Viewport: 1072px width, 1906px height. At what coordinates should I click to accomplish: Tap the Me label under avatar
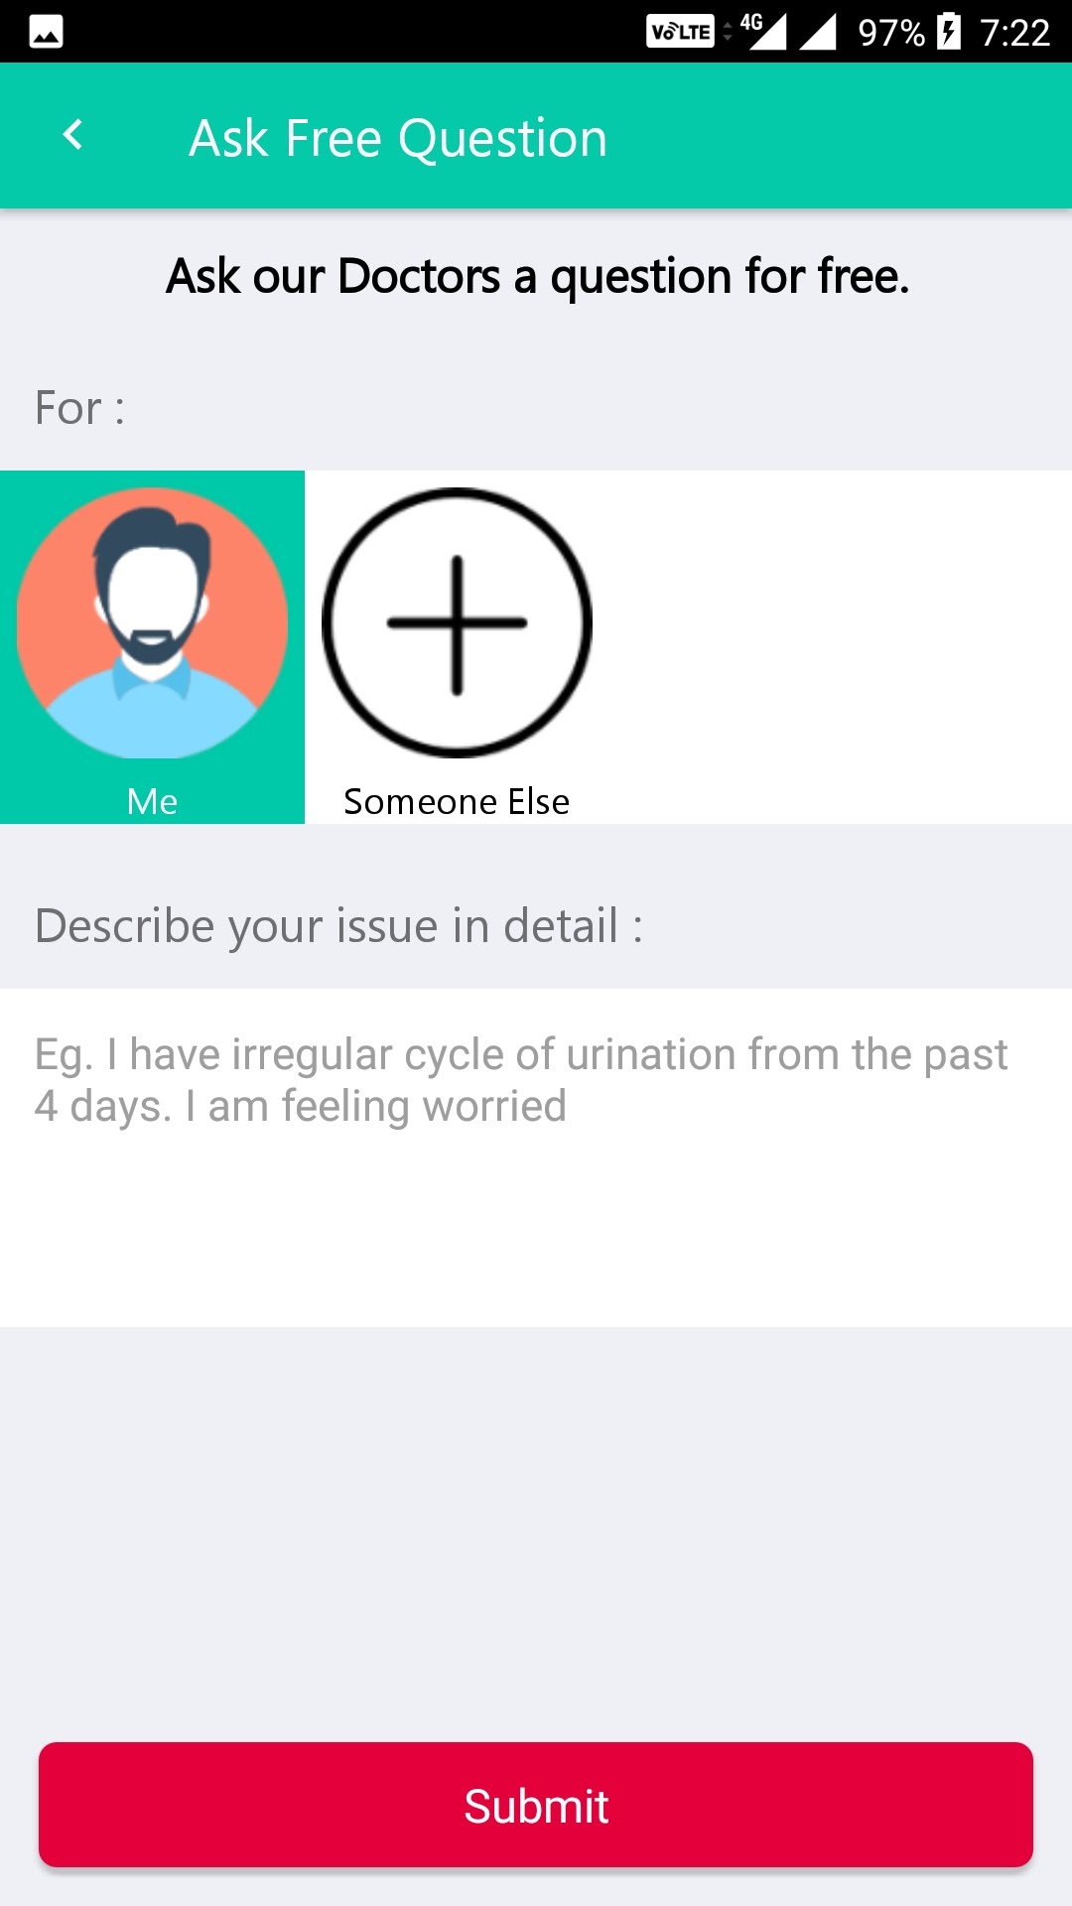152,801
